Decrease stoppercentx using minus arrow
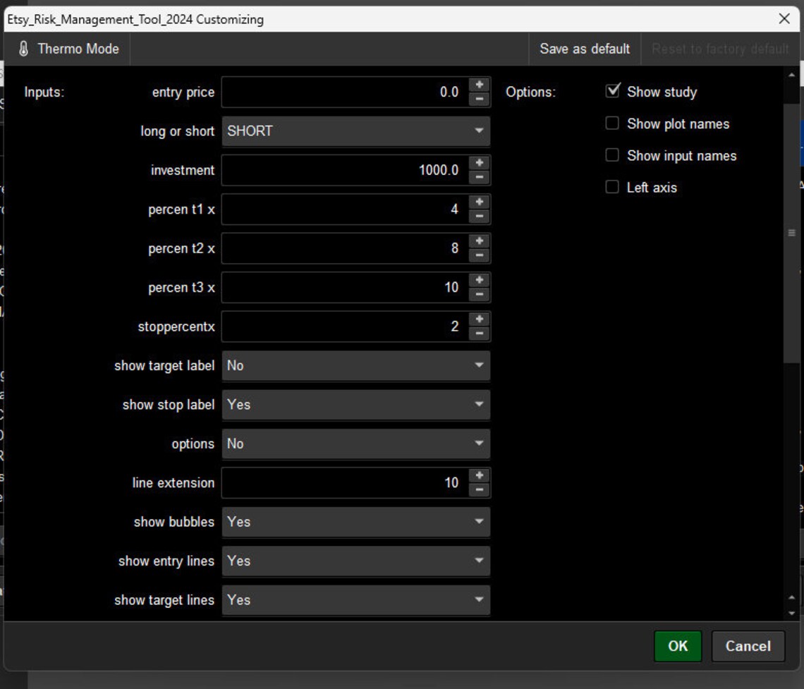 point(478,331)
